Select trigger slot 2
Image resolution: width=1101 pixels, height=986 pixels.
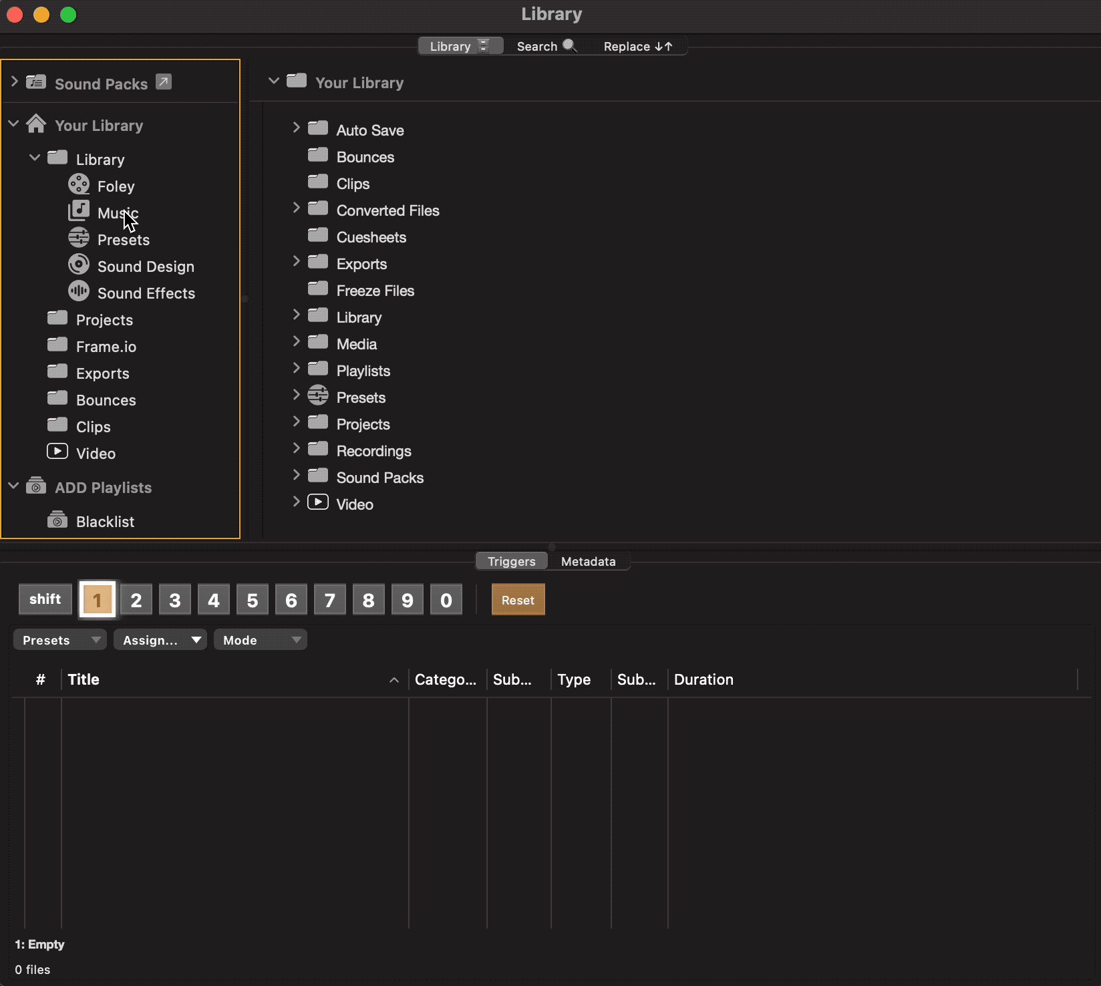[136, 599]
